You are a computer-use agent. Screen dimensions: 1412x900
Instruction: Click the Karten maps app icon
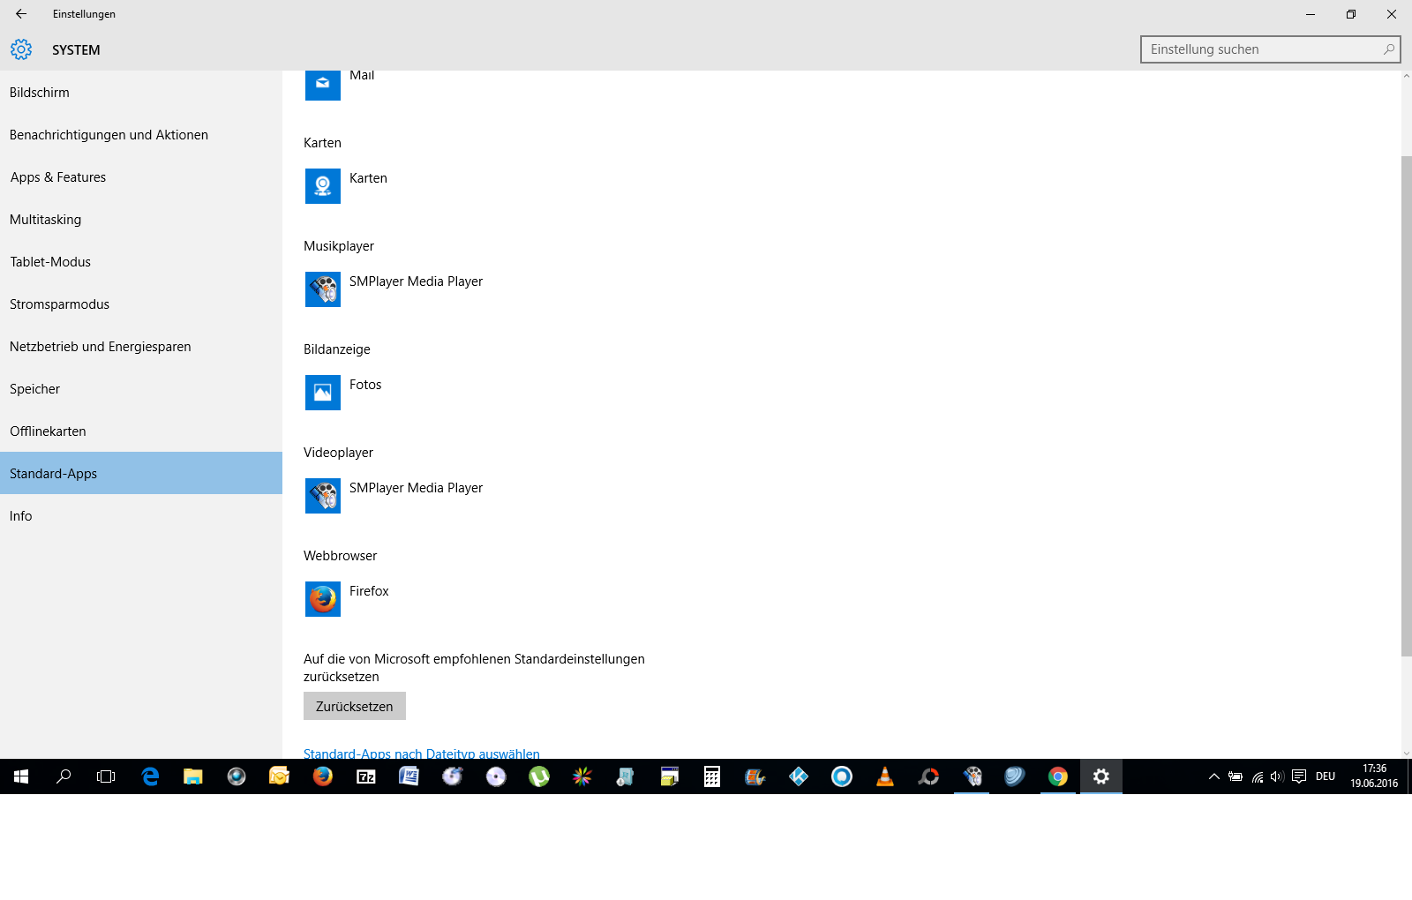click(323, 186)
